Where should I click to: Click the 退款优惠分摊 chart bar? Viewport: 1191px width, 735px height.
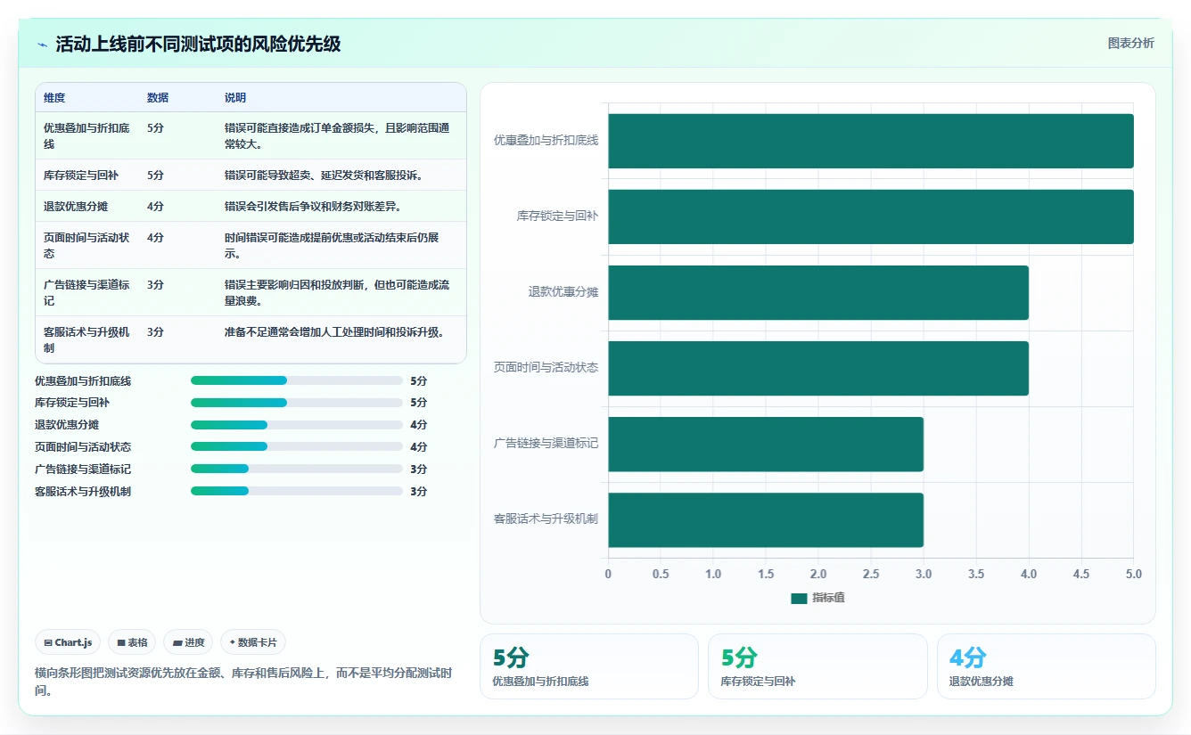click(818, 292)
